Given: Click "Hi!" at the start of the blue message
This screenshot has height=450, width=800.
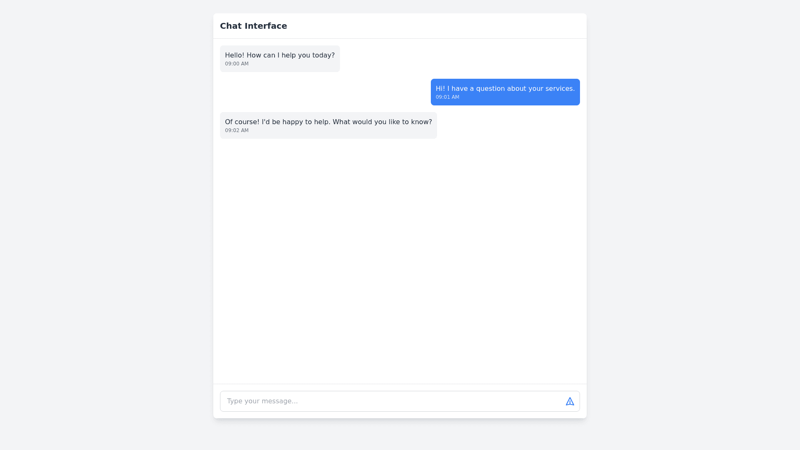Looking at the screenshot, I should [440, 89].
